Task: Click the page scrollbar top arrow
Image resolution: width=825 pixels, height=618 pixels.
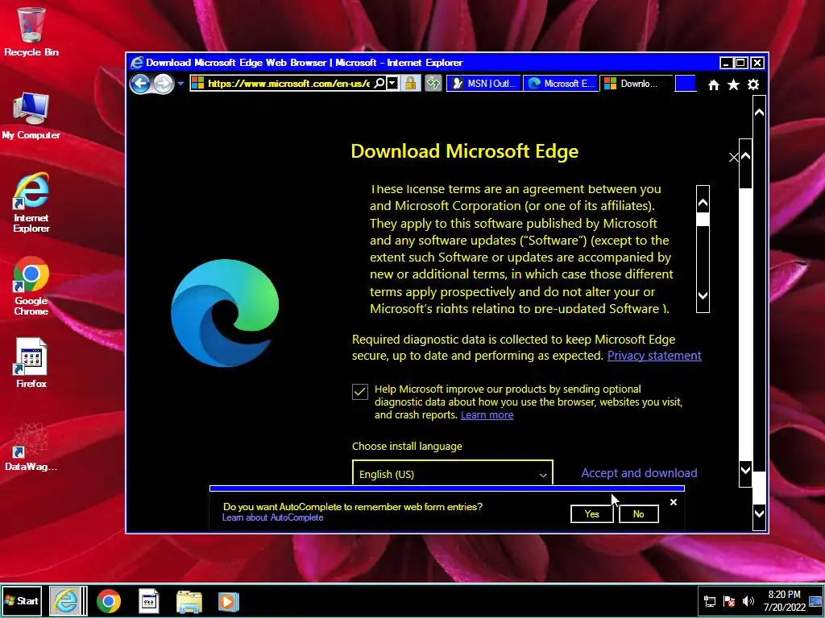Action: point(759,113)
